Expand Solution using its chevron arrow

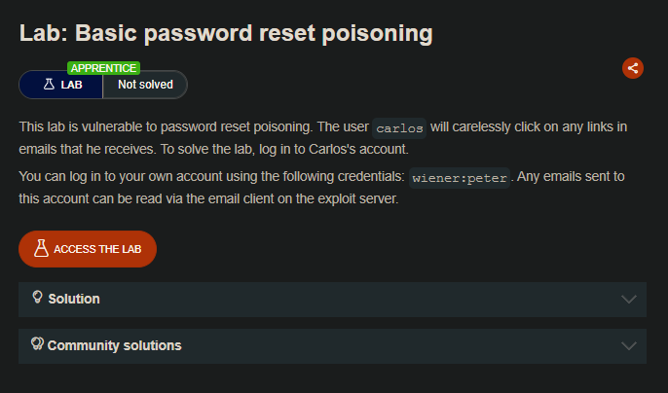[x=628, y=299]
